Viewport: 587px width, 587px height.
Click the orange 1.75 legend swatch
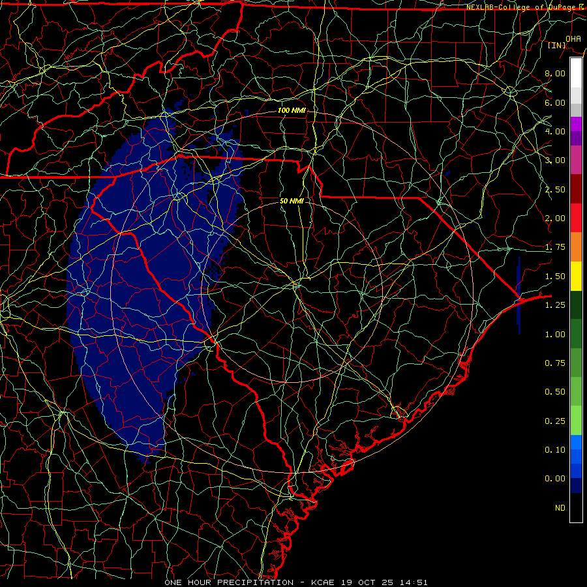click(x=576, y=247)
